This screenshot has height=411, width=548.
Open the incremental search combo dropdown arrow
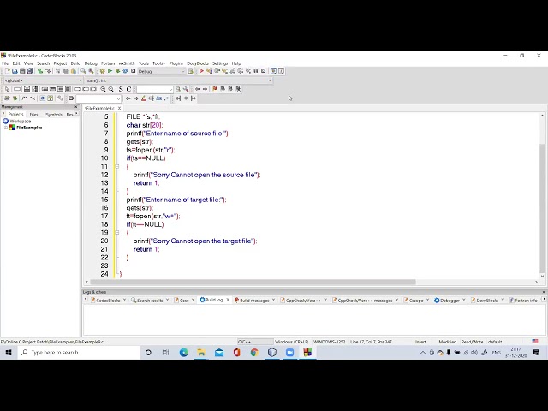coord(118,98)
